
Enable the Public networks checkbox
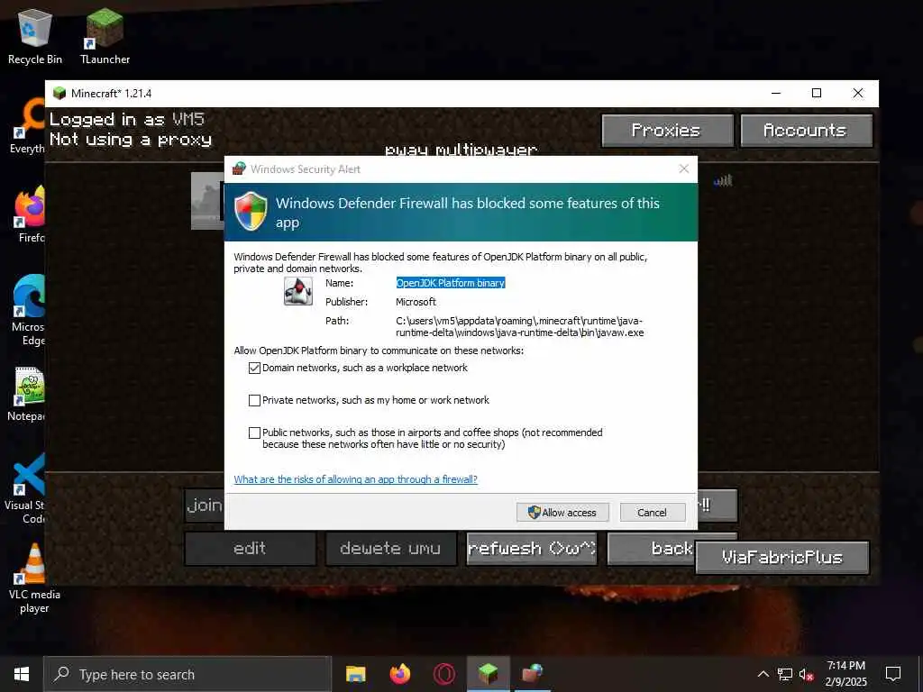point(254,432)
